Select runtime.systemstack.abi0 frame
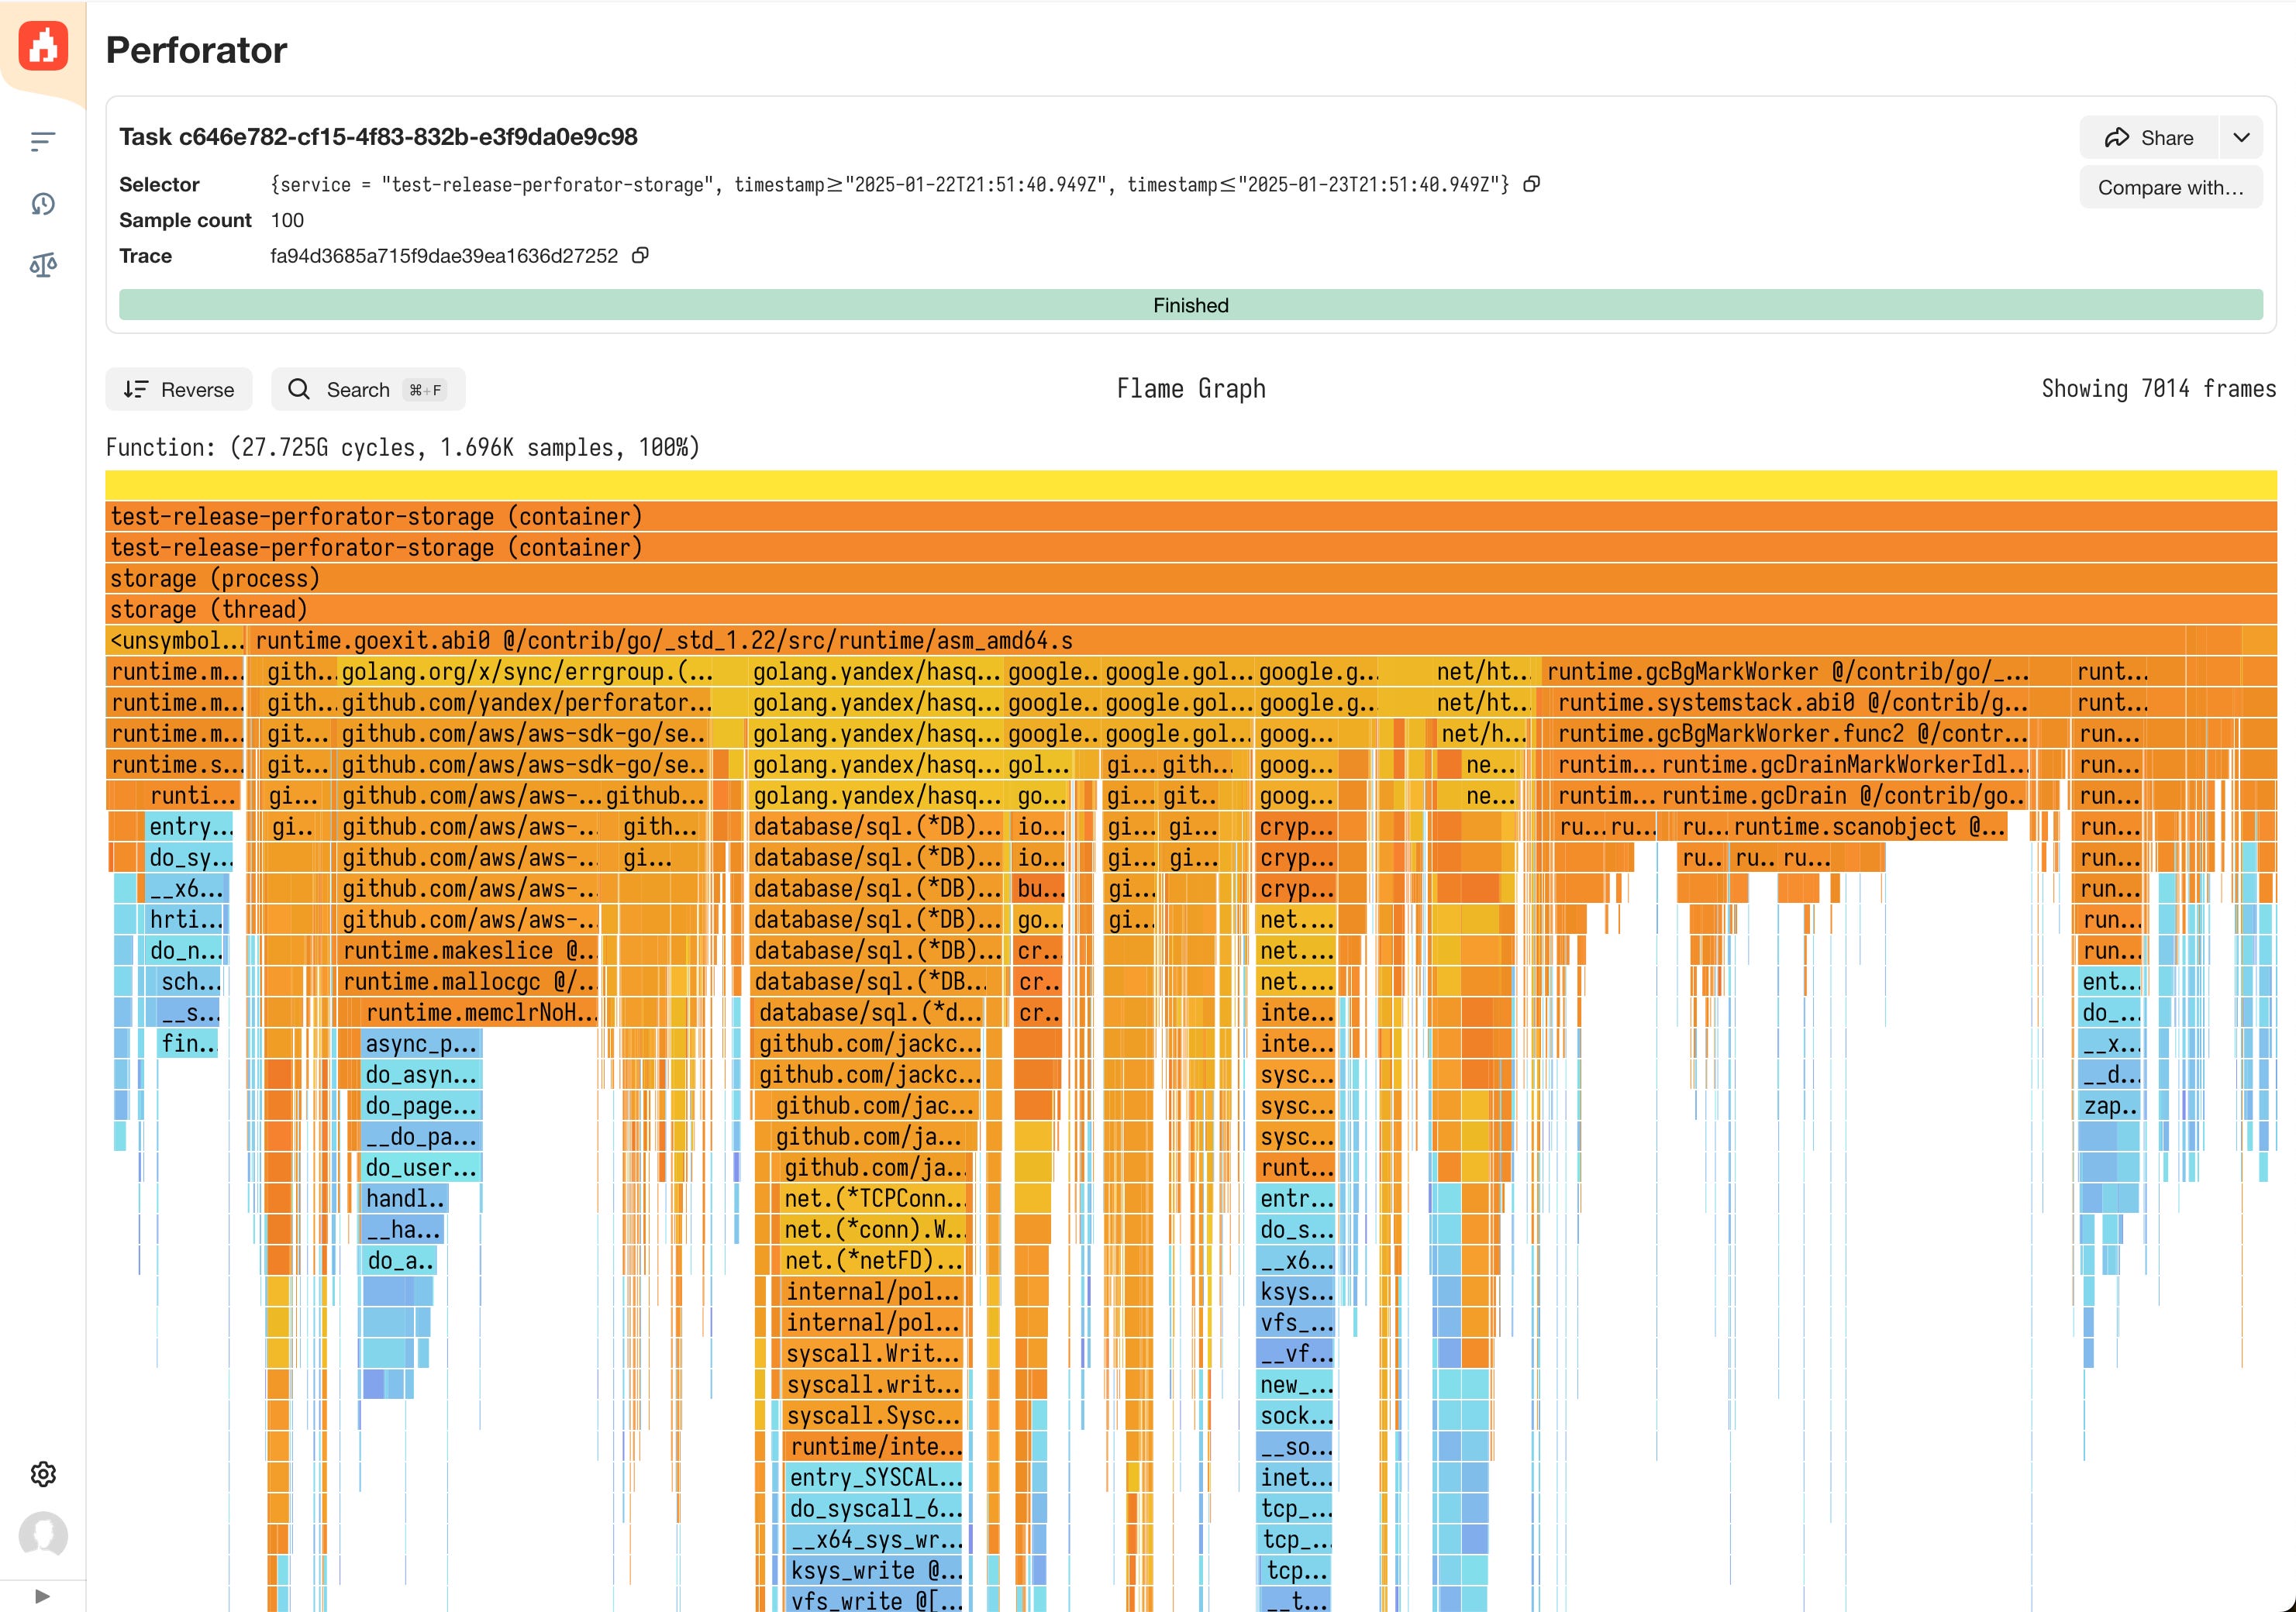The image size is (2296, 1612). [x=1792, y=702]
